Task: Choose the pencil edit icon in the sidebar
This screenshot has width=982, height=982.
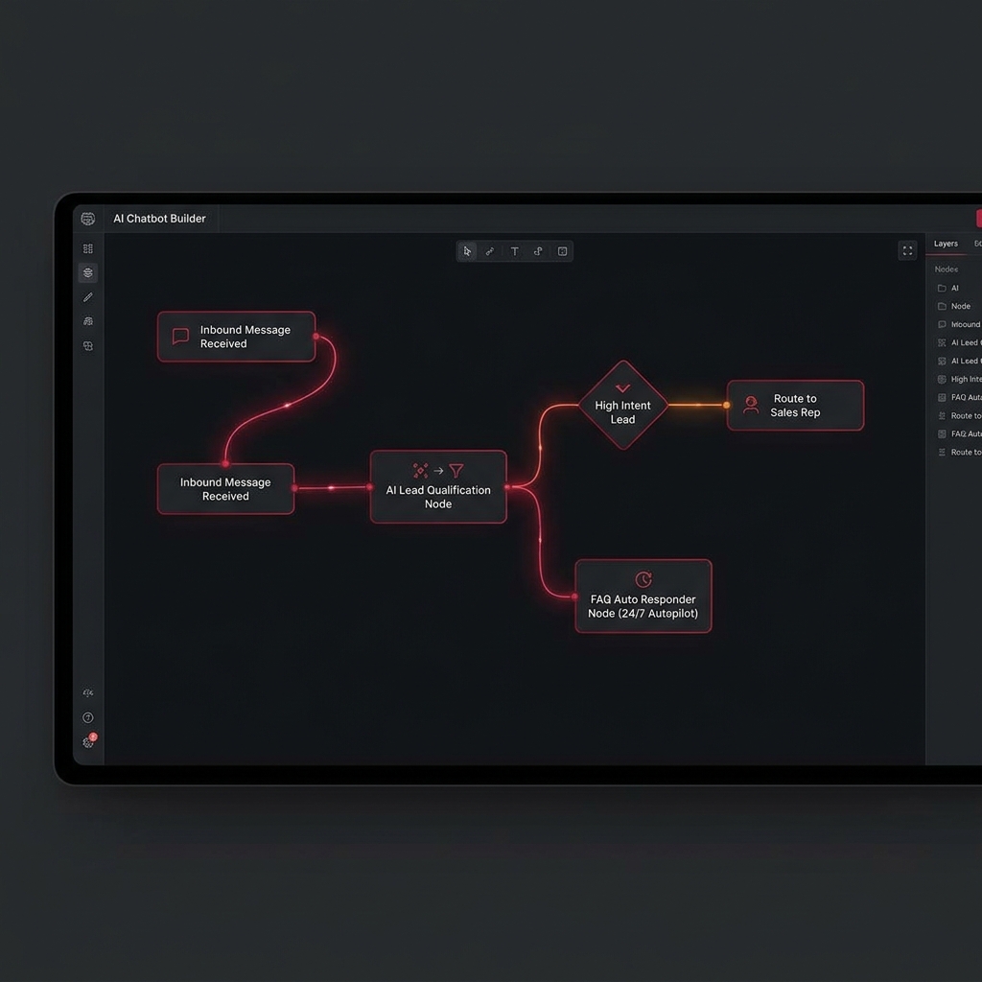Action: point(87,297)
